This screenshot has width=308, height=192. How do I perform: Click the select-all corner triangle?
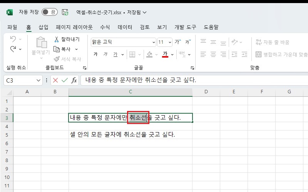pos(9,93)
